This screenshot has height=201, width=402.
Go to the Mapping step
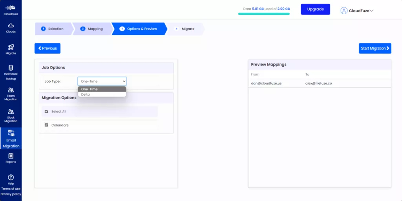92,29
